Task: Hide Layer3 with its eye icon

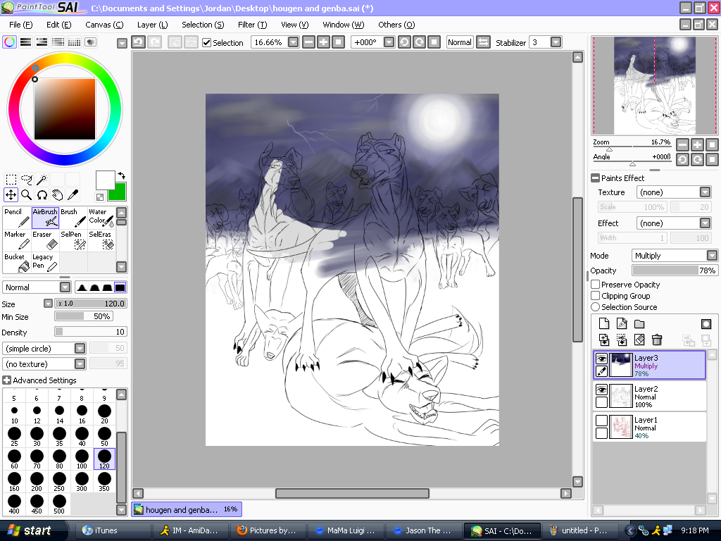Action: point(601,358)
